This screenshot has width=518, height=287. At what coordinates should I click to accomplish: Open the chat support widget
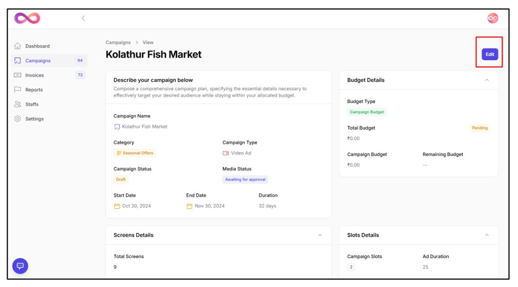21,266
